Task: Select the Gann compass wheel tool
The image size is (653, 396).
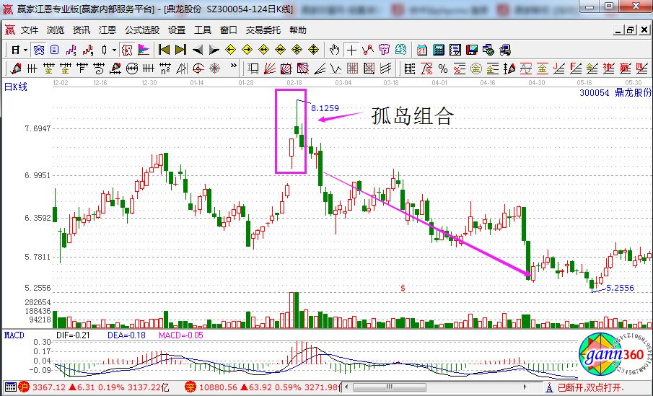Action: (216, 69)
